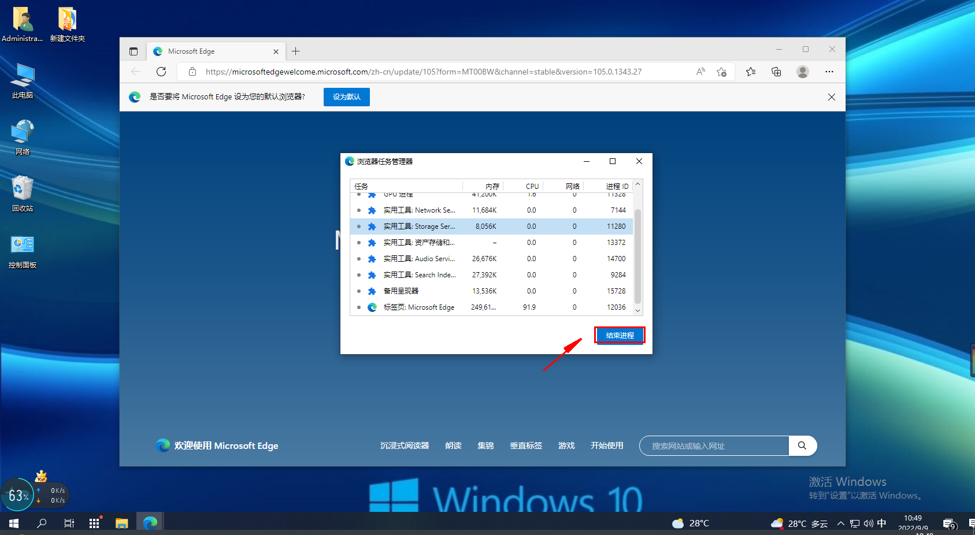Open the 集锦 link

click(x=485, y=445)
